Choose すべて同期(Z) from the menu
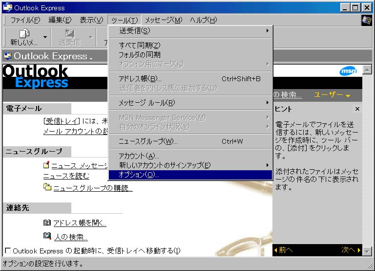Viewport: 375px width, 271px height. (x=190, y=45)
